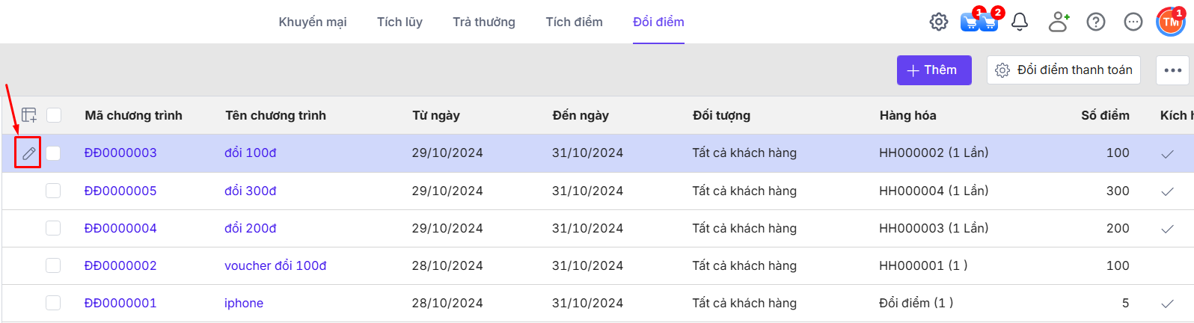Select the checkbox for ĐĐ0000002

[53, 265]
